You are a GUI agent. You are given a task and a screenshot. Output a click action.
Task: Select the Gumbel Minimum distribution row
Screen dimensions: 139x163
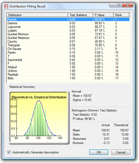click(68, 34)
